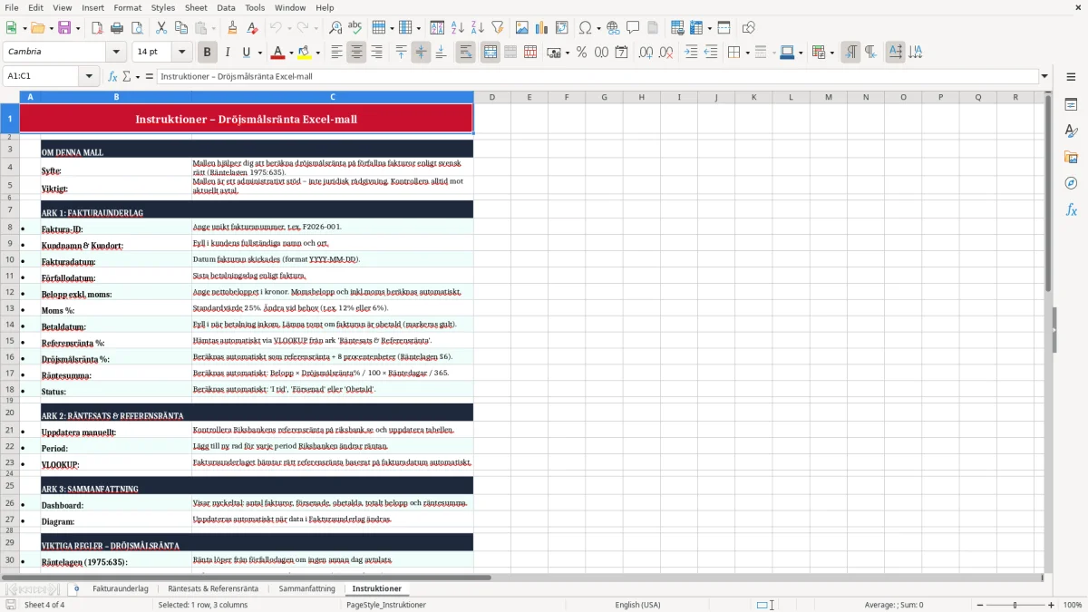Clear direct formatting
1088x612 pixels.
[x=252, y=28]
